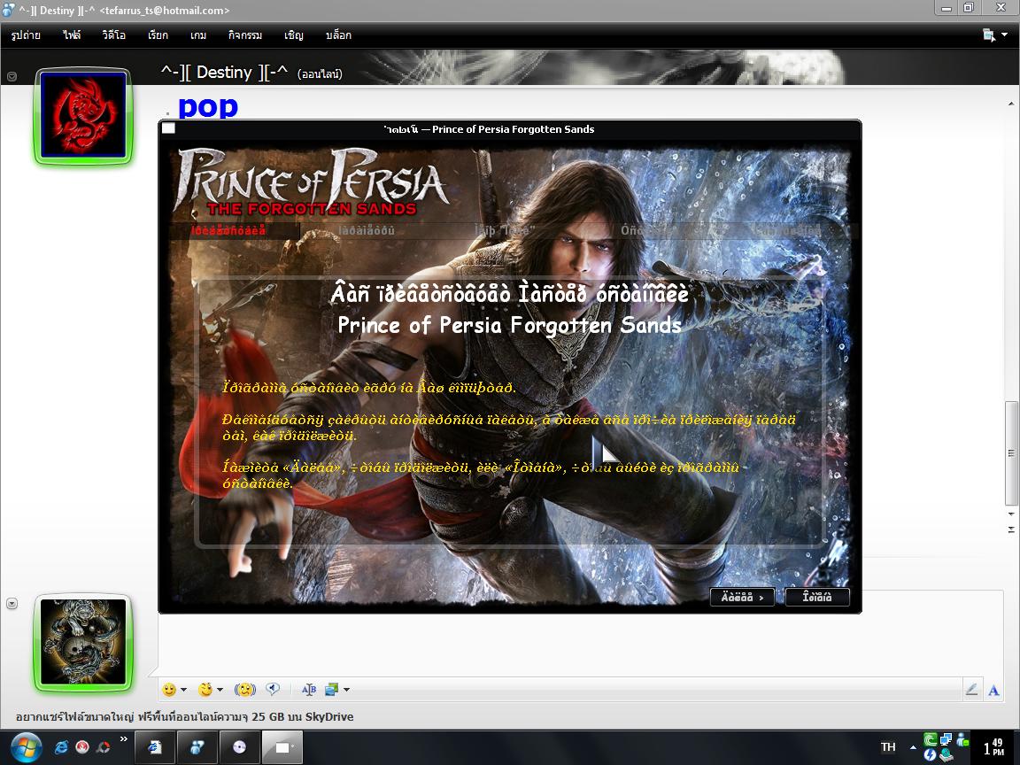Click the voice clip speech bubble icon
This screenshot has width=1020, height=765.
tap(273, 689)
